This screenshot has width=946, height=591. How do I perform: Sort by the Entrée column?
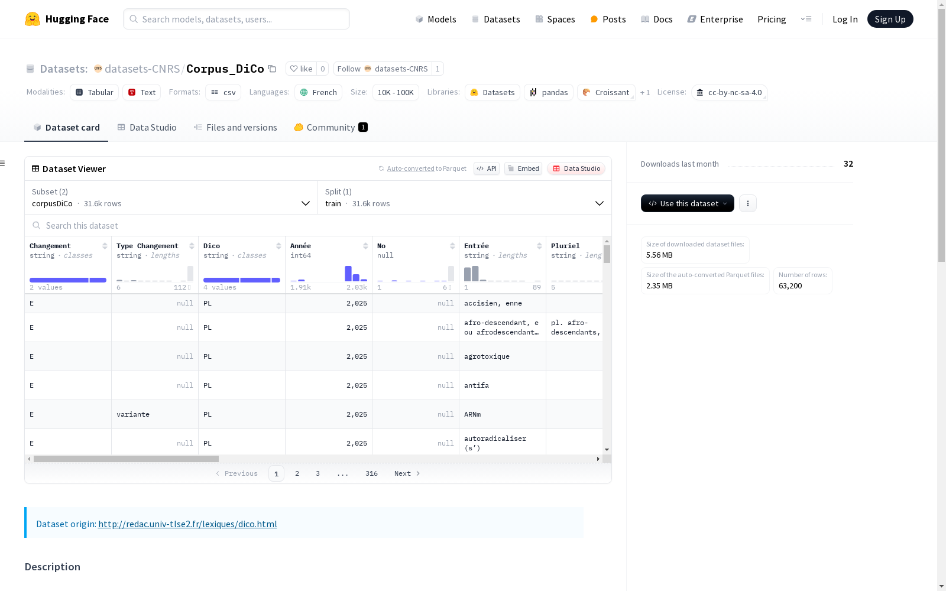[x=539, y=246]
